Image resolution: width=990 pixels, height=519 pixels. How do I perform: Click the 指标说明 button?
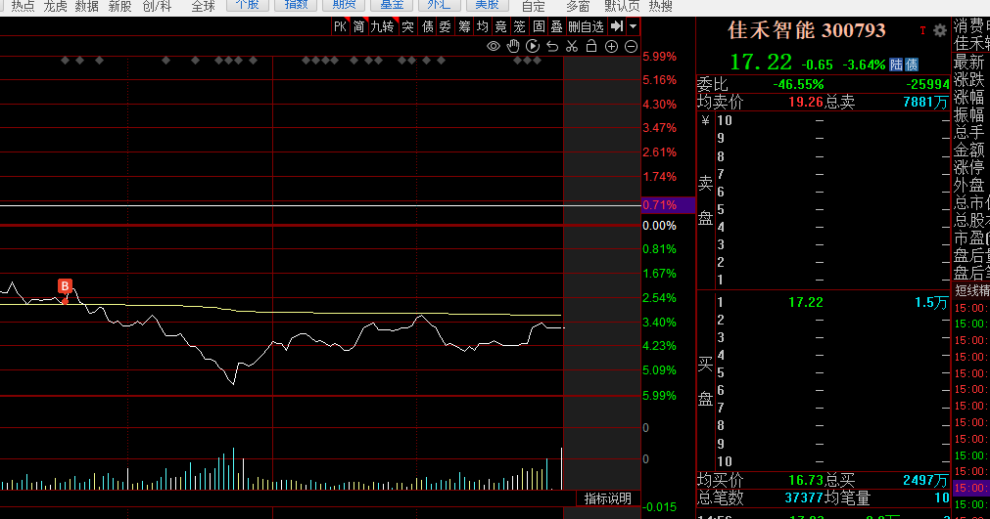(607, 498)
